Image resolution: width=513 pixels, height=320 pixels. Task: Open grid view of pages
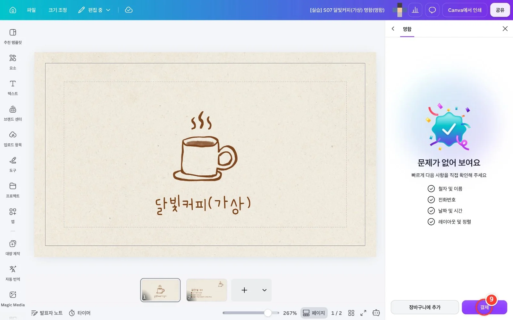point(351,313)
